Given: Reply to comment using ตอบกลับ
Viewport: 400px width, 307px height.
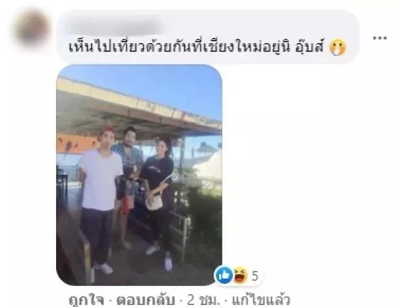Looking at the screenshot, I should [146, 300].
